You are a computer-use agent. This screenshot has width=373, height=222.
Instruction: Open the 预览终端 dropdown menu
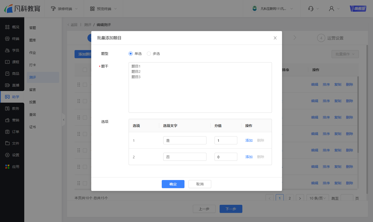[104, 9]
